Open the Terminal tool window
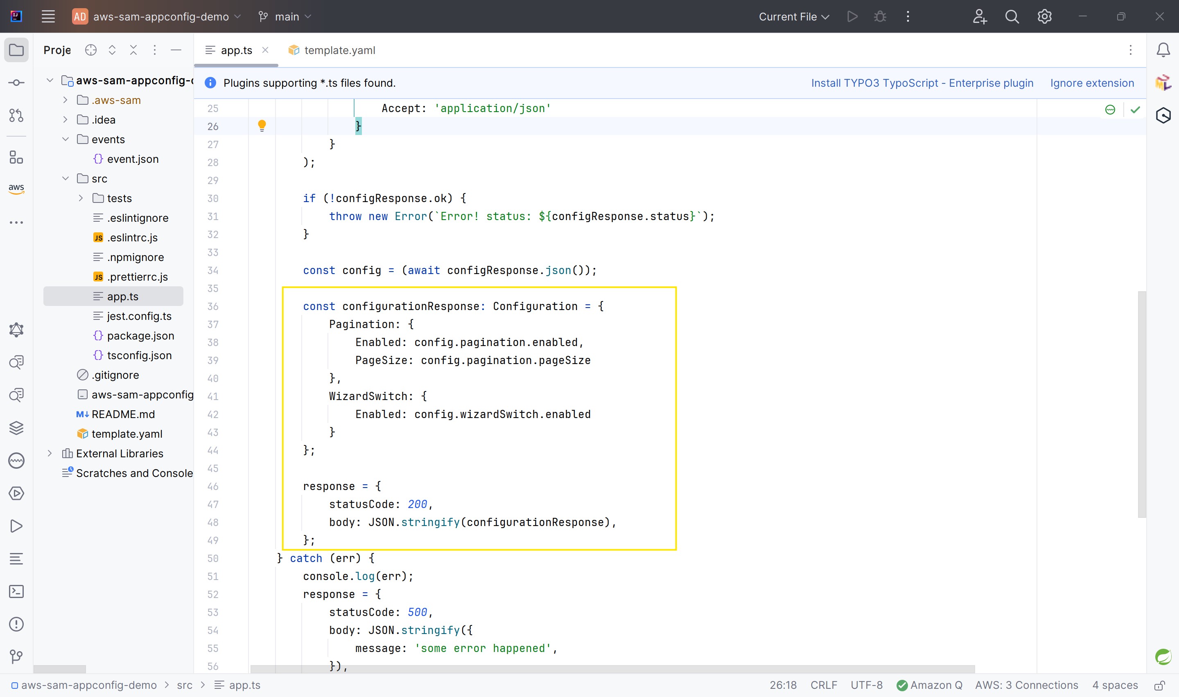1179x697 pixels. coord(16,591)
